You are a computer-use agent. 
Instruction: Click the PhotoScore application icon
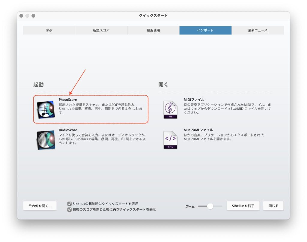pyautogui.click(x=46, y=109)
